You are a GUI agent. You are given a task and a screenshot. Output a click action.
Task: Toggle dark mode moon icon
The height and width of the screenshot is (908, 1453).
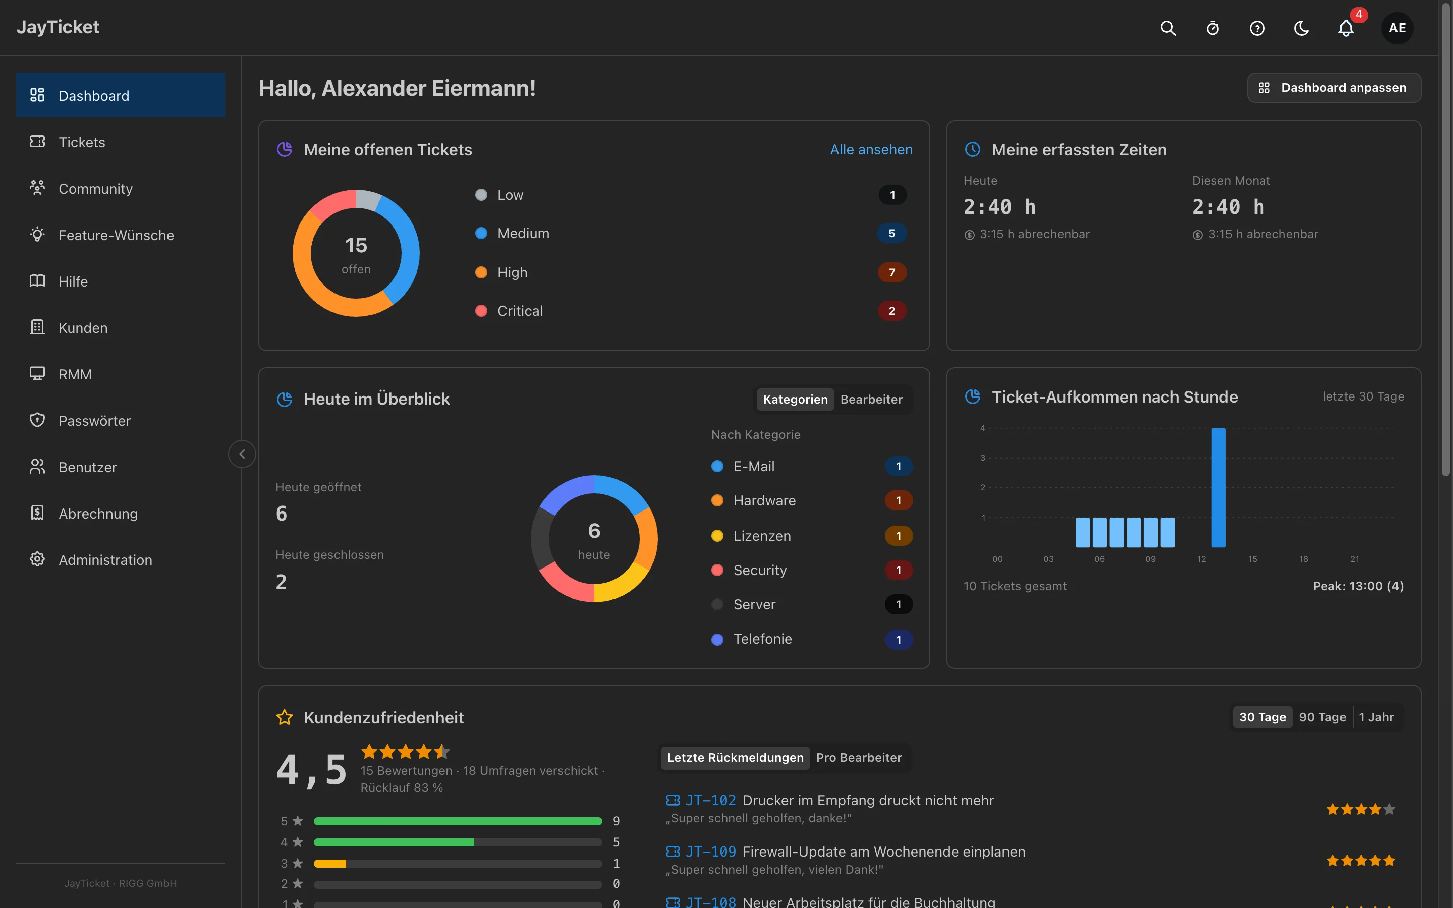pos(1301,28)
